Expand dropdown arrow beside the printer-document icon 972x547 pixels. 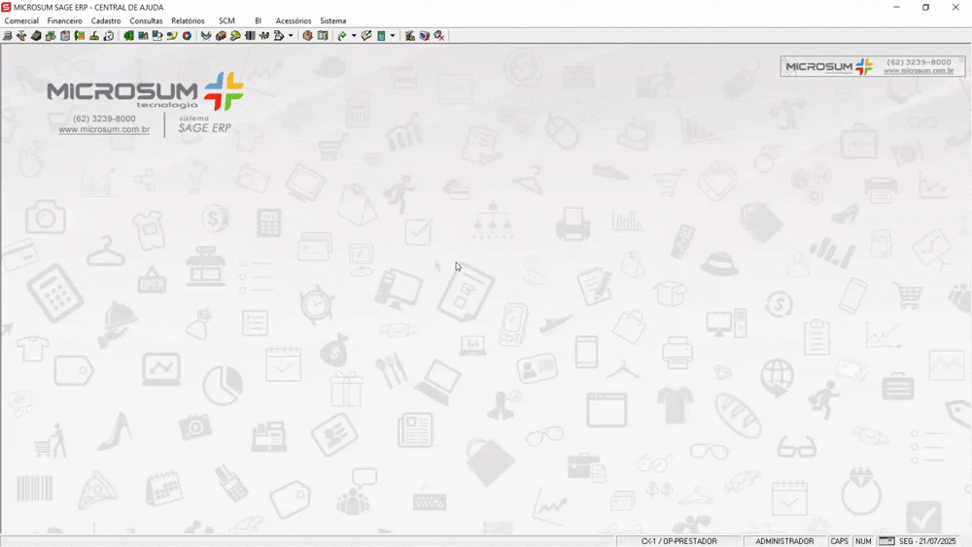[291, 36]
